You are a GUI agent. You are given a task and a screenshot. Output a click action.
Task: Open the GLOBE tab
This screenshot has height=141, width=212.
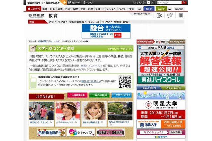[x=179, y=9]
